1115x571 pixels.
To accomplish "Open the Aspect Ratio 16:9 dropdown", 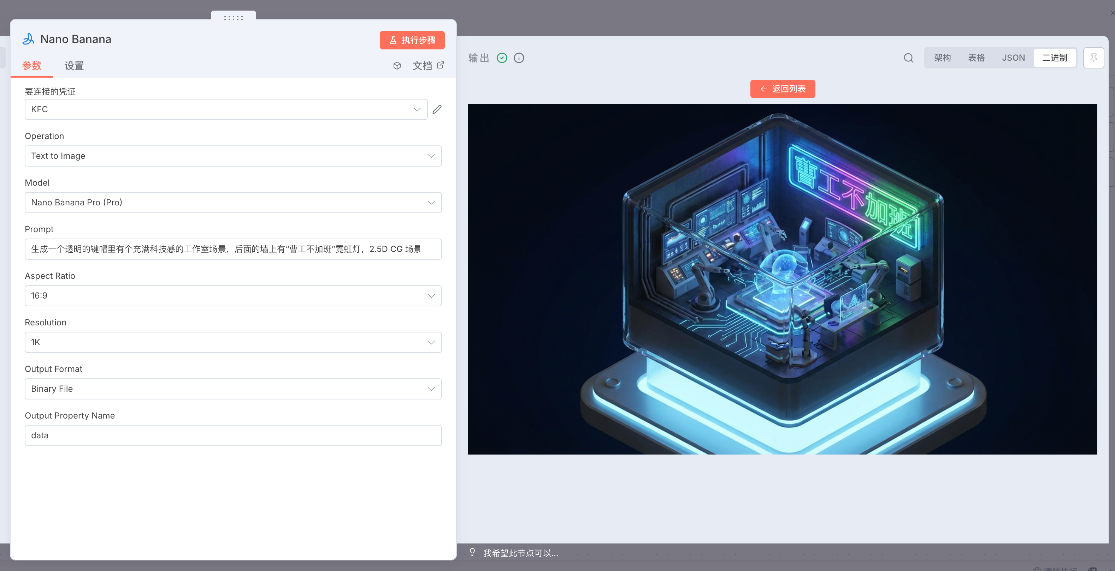I will 233,296.
